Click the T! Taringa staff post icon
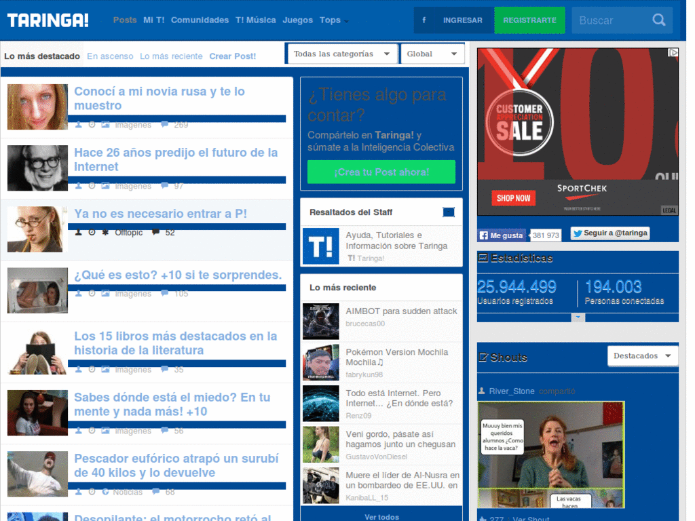Image resolution: width=695 pixels, height=521 pixels. point(321,246)
